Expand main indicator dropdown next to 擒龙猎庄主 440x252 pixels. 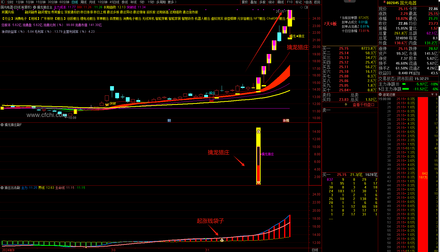coord(35,7)
